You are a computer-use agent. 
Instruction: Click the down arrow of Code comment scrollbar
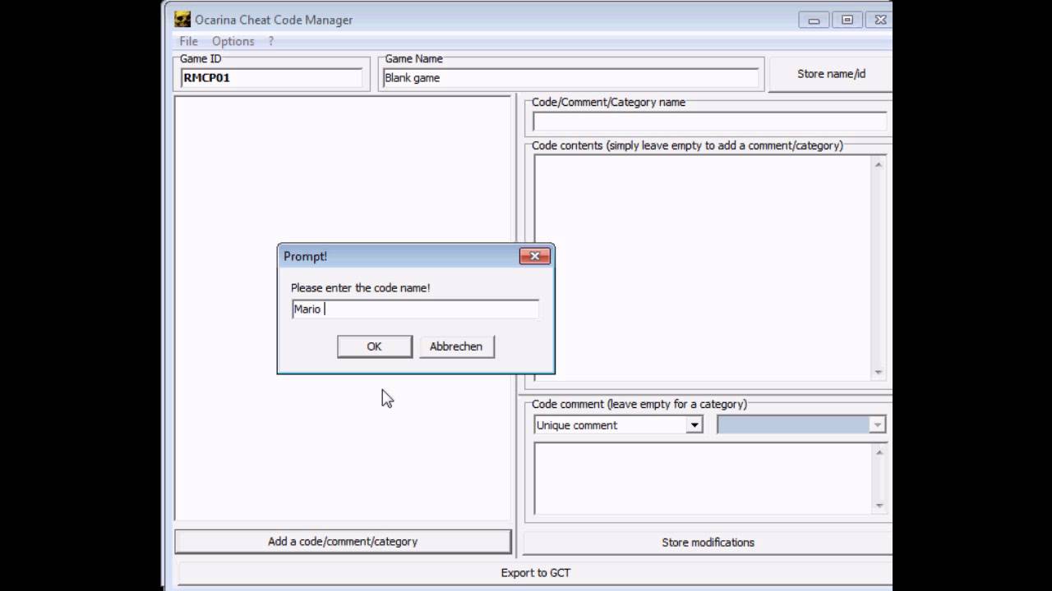click(879, 506)
